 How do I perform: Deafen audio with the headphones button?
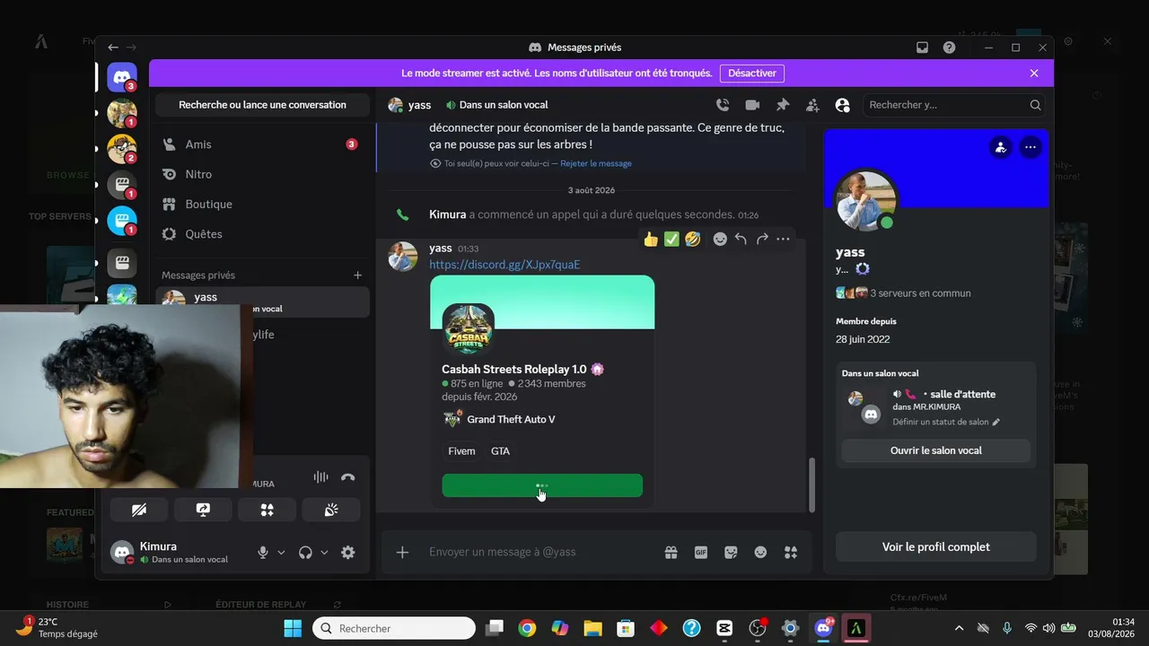tap(305, 553)
